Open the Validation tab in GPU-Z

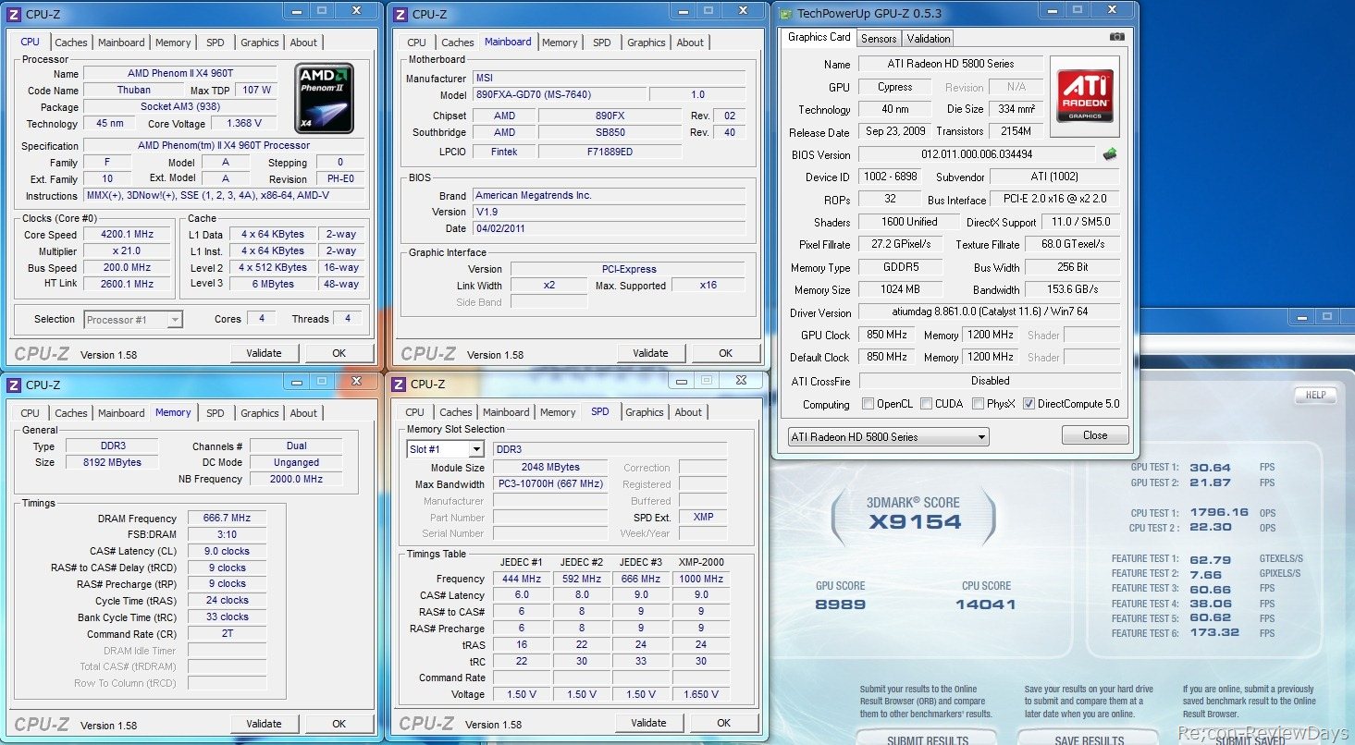(928, 39)
